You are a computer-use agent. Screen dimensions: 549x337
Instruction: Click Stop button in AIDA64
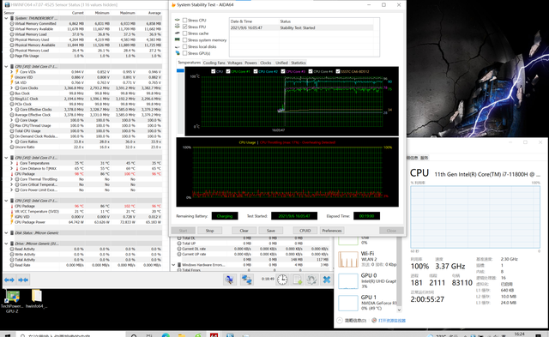pos(209,231)
